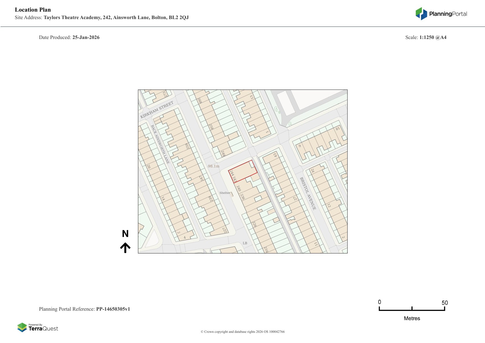Click the Metres label under scale bar
485x343 pixels.
click(x=412, y=318)
